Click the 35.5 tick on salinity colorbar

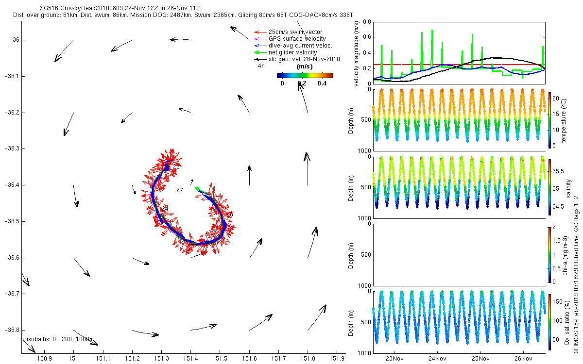(x=559, y=171)
